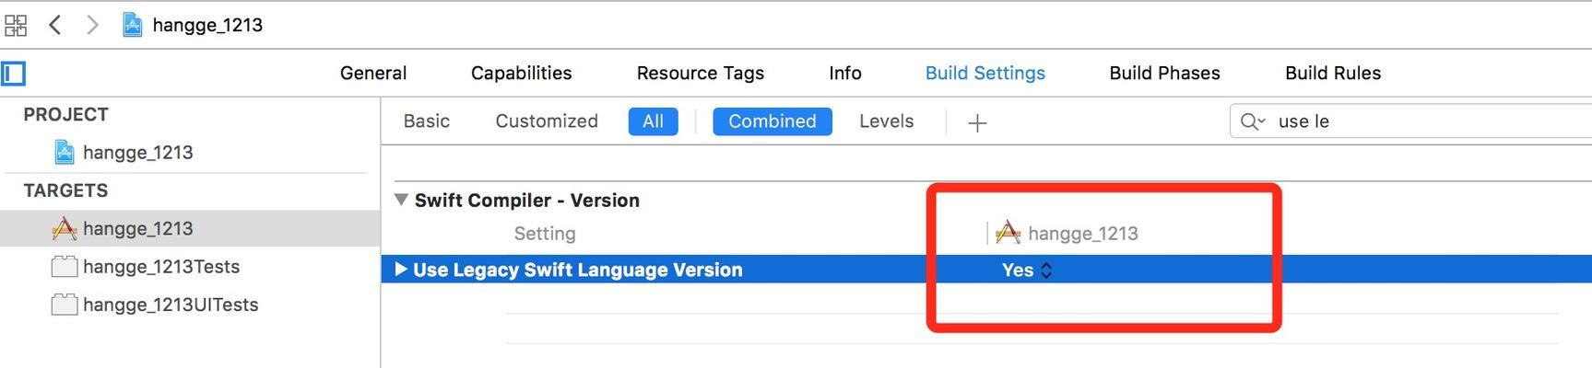Open the Yes value popup for legacy Swift
The image size is (1592, 368).
coord(1027,270)
